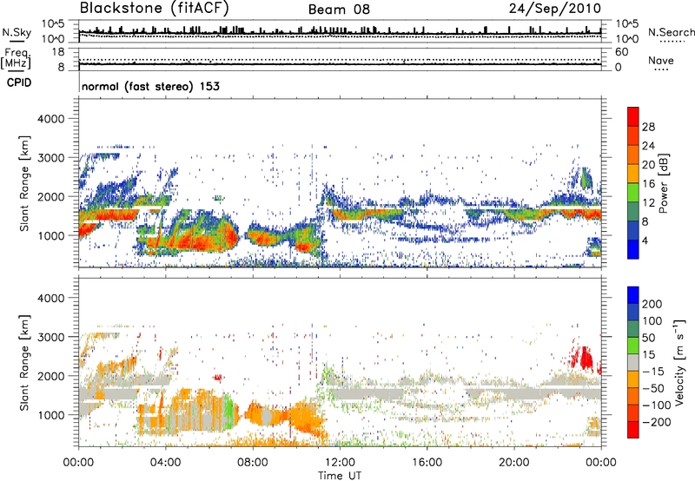
Task: Click the "28" tick on Power colorbar
Action: 648,127
